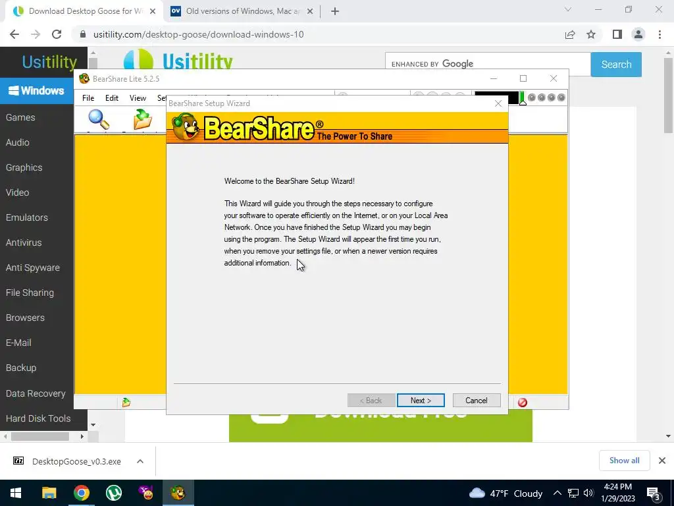Open Video category in sidebar
The width and height of the screenshot is (674, 506).
point(17,192)
